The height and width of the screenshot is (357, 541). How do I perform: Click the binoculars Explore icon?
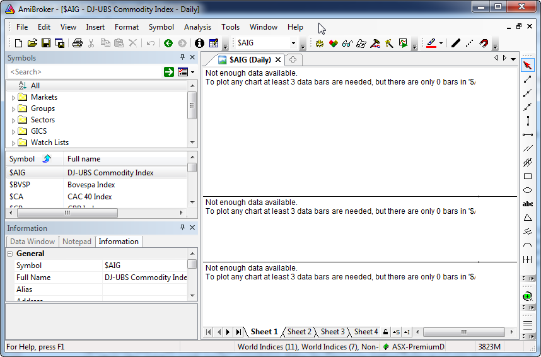click(347, 44)
